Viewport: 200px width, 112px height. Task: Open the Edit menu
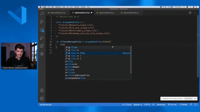(52, 7)
